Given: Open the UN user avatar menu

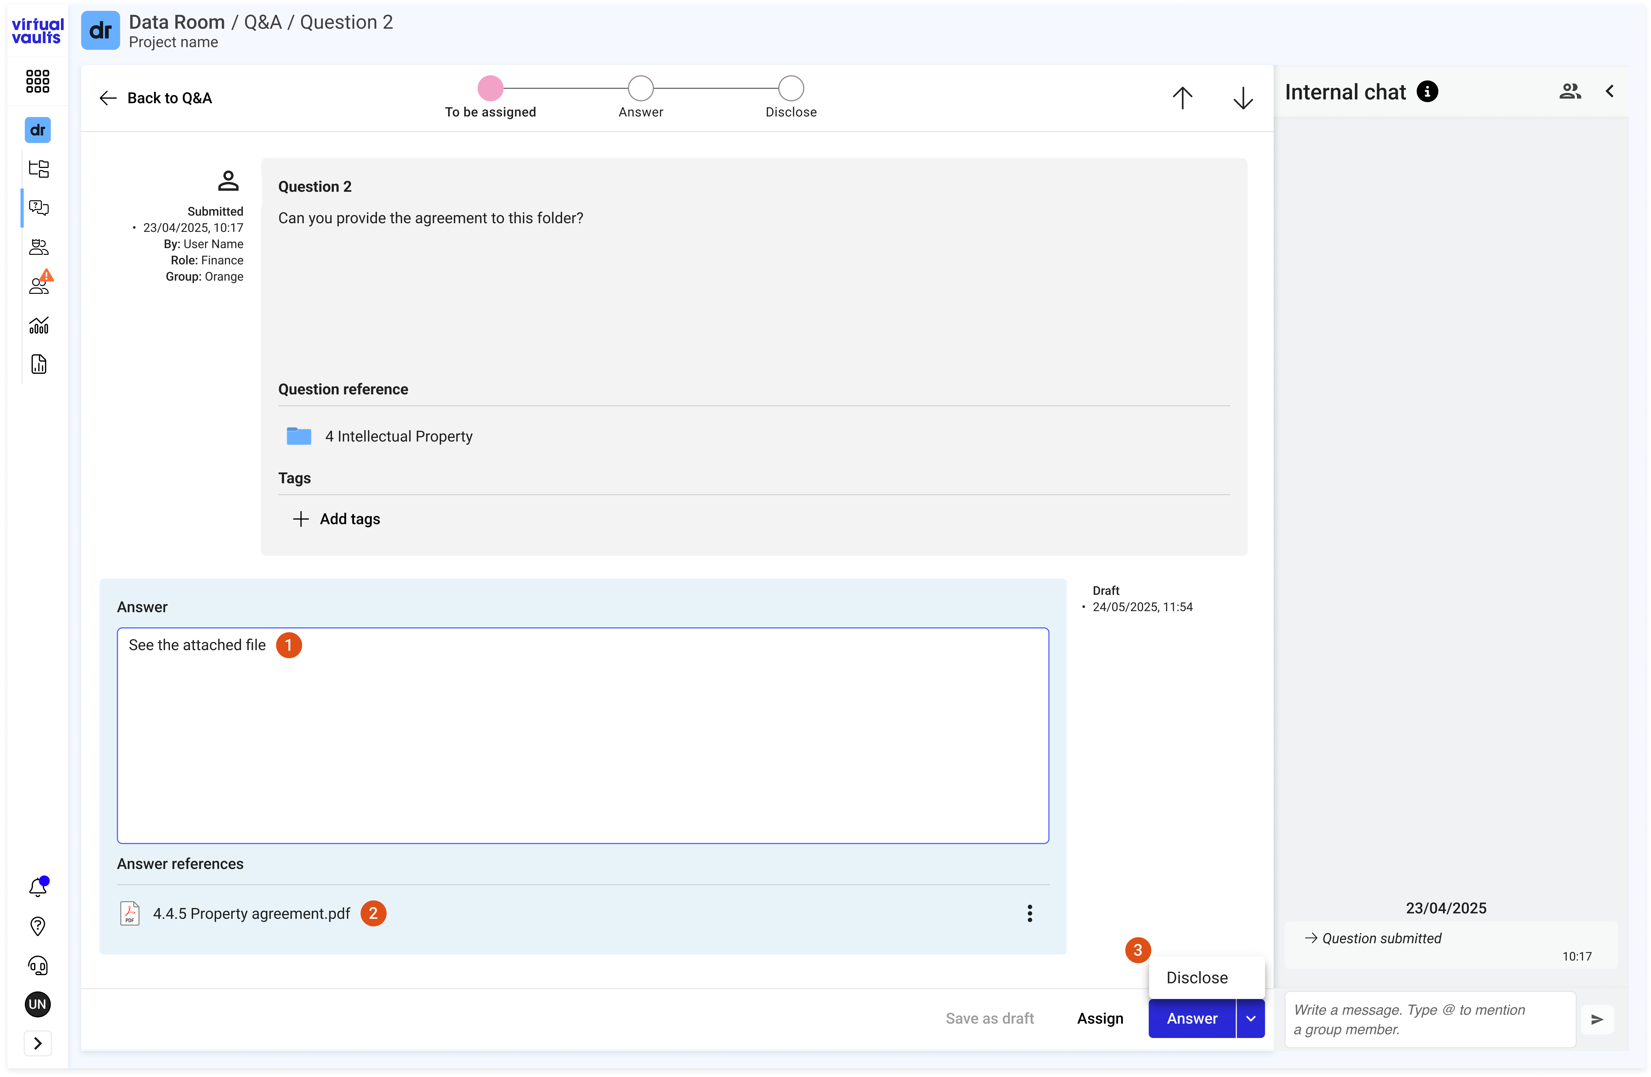Looking at the screenshot, I should click(37, 1004).
